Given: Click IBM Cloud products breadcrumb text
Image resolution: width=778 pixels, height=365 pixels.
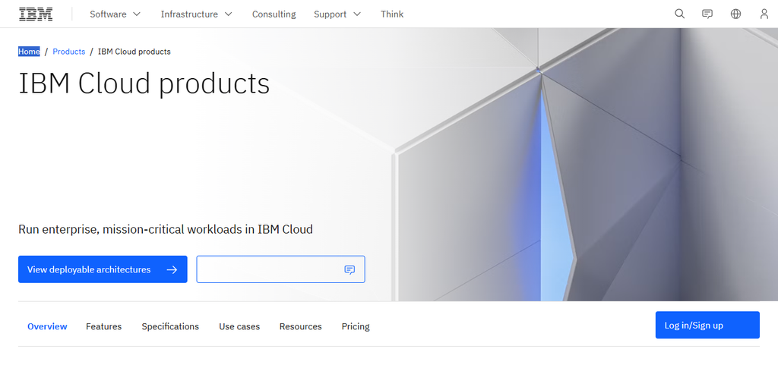Looking at the screenshot, I should (x=134, y=52).
